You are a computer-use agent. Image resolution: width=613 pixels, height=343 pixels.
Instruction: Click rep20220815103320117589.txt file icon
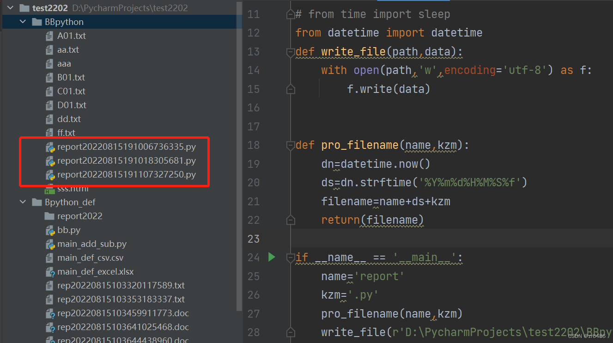49,285
